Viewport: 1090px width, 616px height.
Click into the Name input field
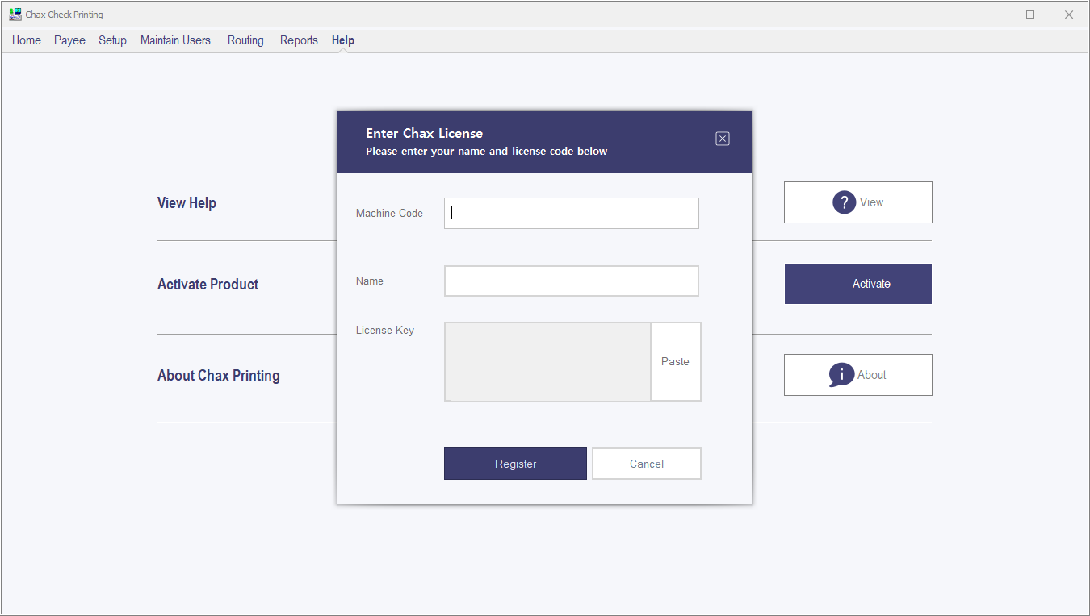571,281
